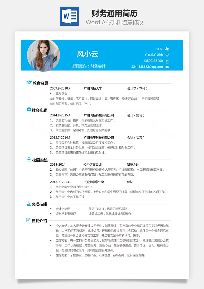This screenshot has height=289, width=204.
Task: Click the entry 校内仿真实训
Action: (92, 165)
